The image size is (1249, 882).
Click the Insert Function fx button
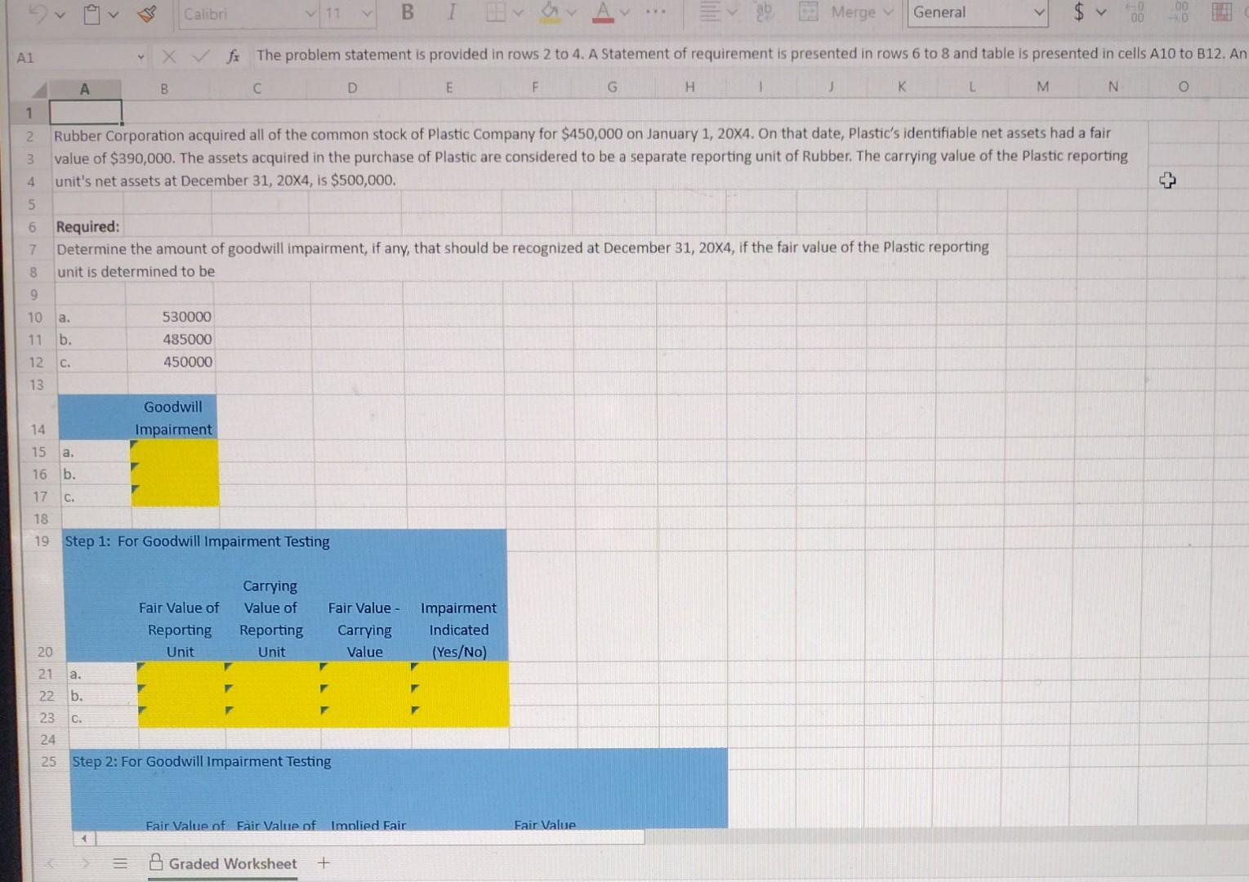[234, 56]
